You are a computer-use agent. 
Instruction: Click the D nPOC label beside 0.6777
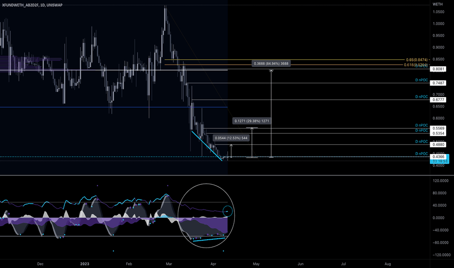pos(421,97)
